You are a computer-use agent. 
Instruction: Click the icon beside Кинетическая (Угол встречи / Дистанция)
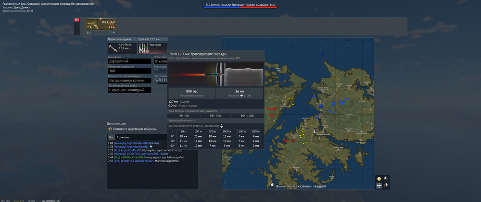click(x=221, y=126)
